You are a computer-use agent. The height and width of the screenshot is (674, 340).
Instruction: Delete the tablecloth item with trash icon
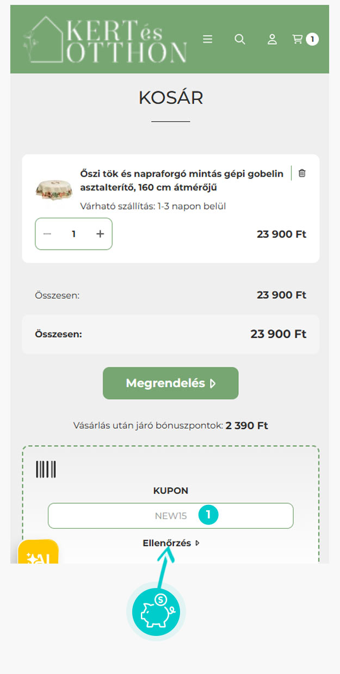(x=302, y=174)
